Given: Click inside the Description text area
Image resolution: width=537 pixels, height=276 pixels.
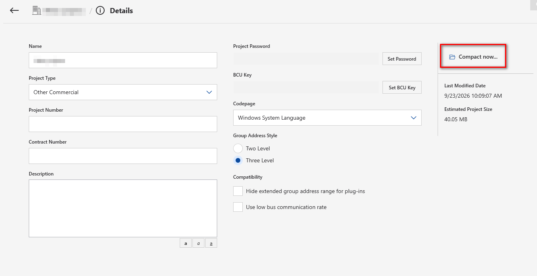Looking at the screenshot, I should [123, 209].
